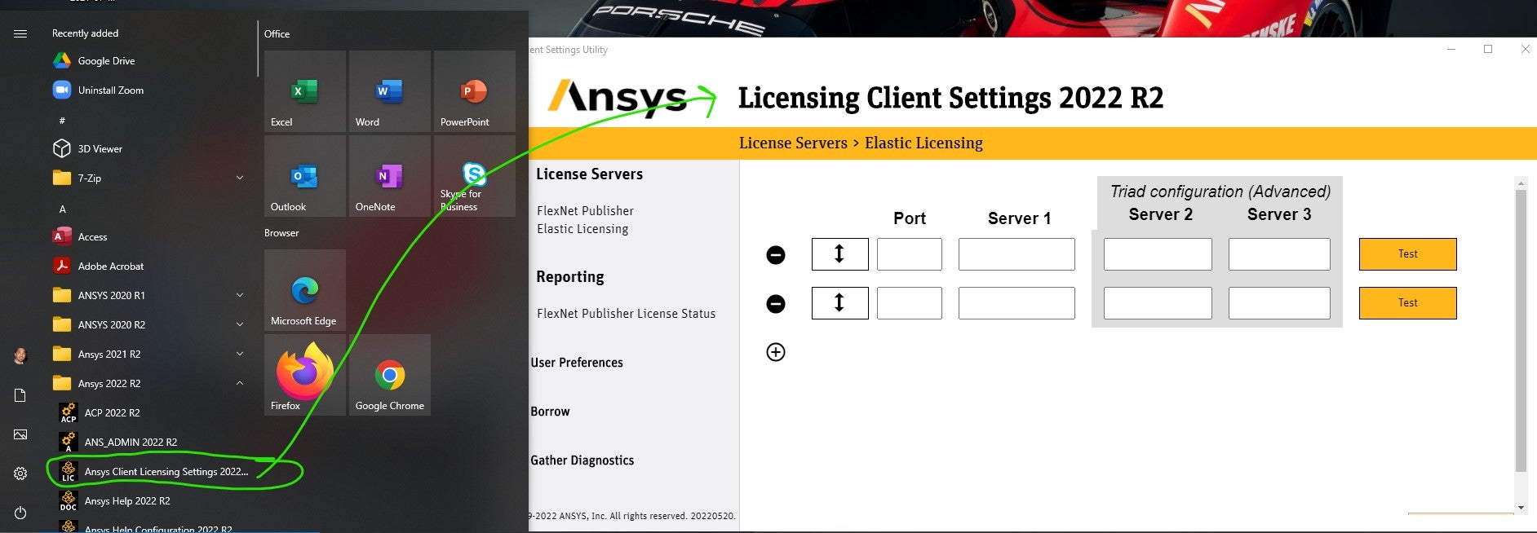Launch Microsoft Edge tile
This screenshot has width=1537, height=533.
tap(305, 290)
